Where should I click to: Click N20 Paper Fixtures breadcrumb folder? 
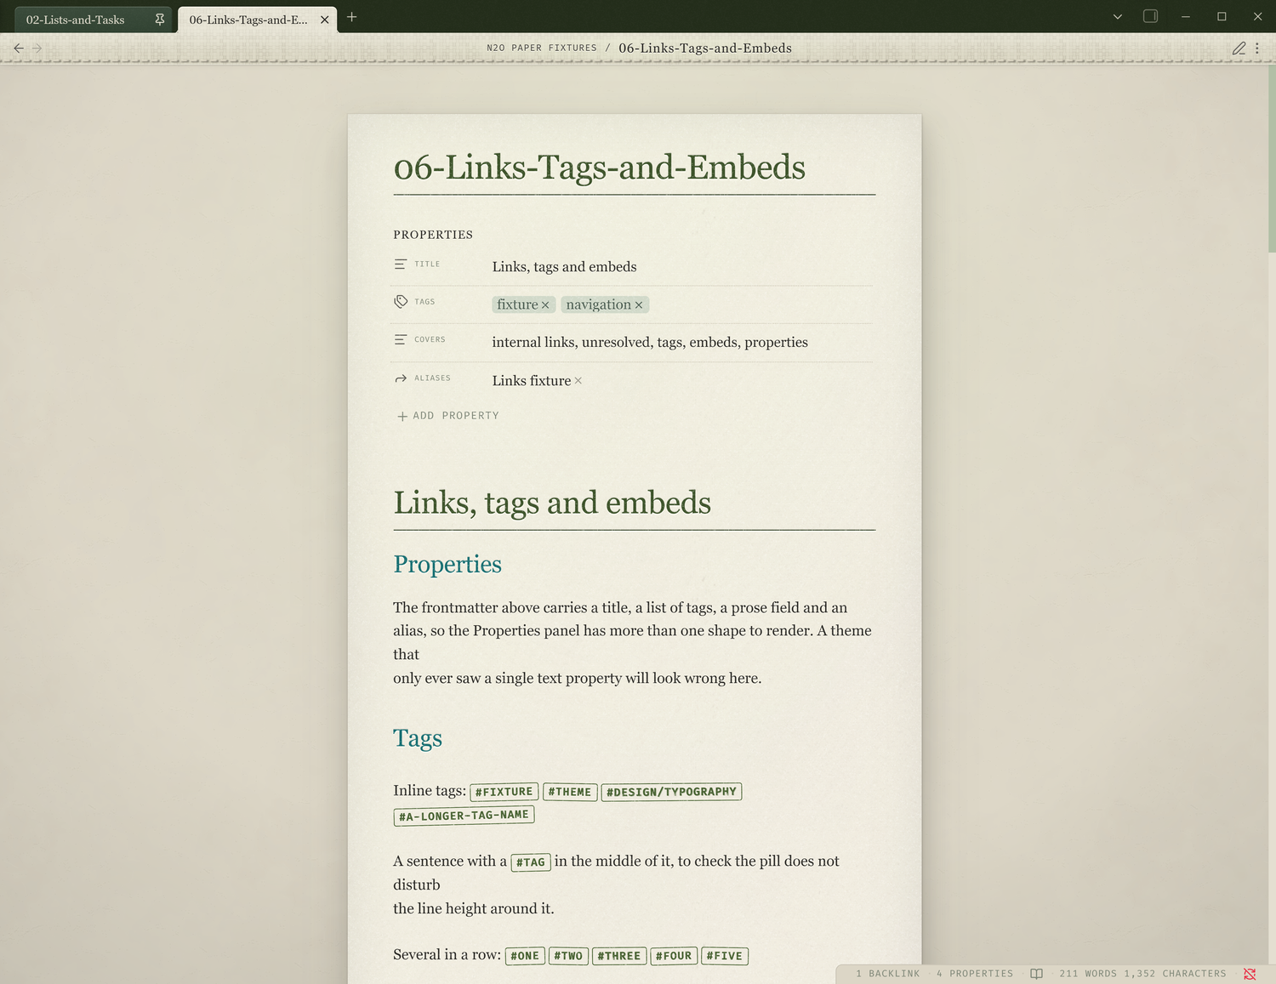[x=542, y=48]
